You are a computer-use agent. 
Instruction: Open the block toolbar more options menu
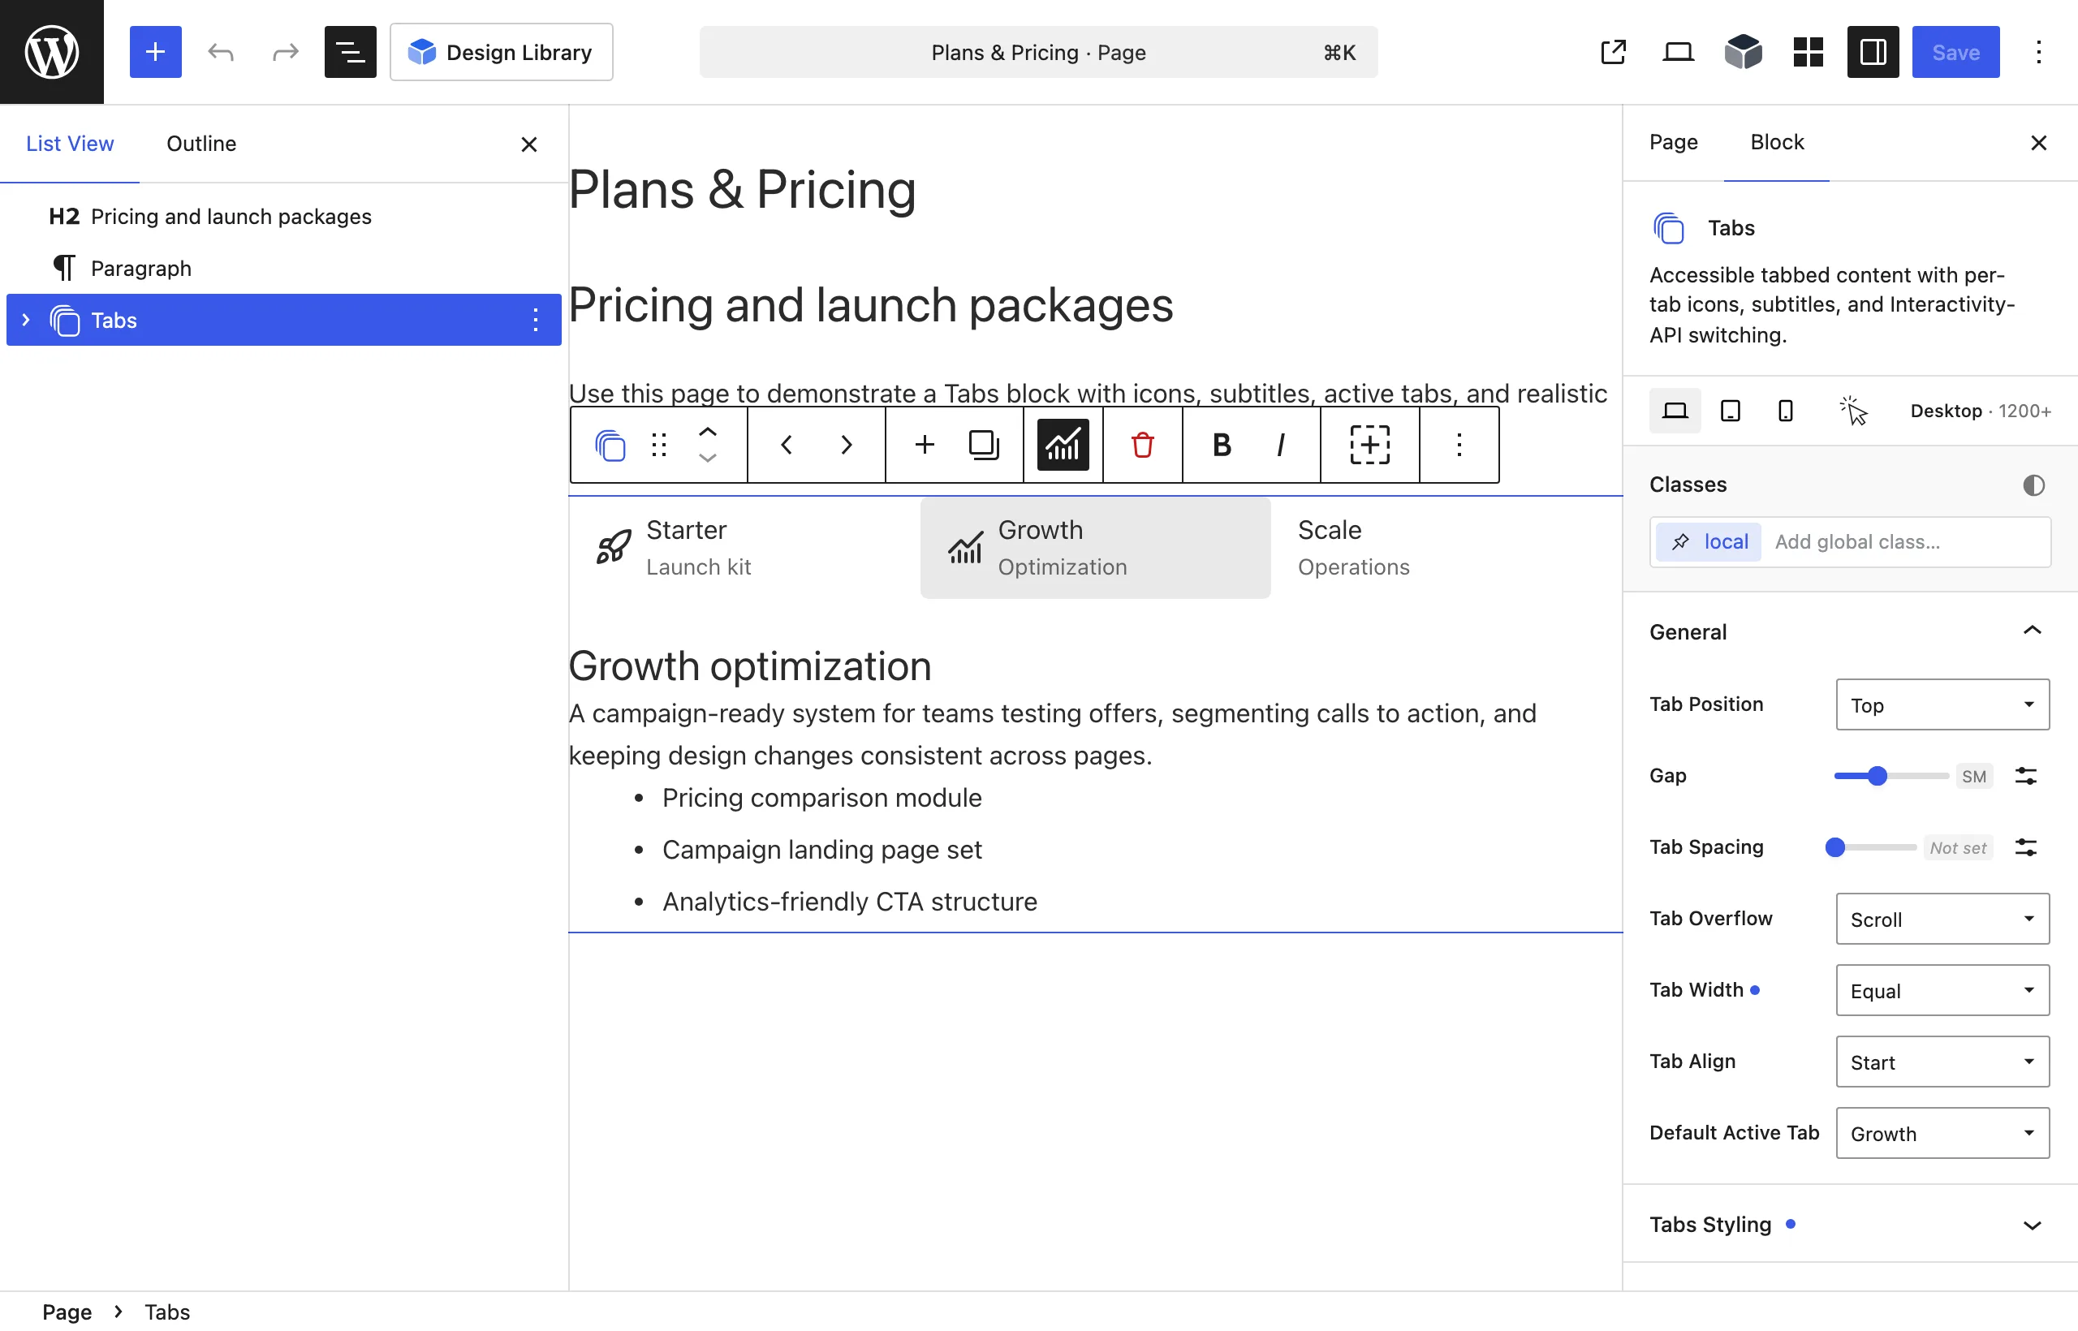(1459, 444)
